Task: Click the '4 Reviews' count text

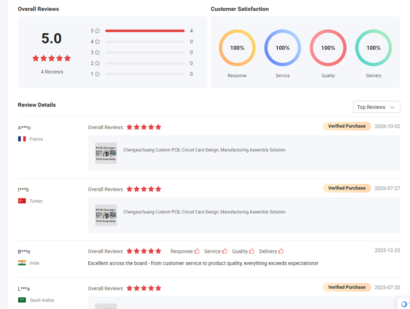Action: [52, 72]
